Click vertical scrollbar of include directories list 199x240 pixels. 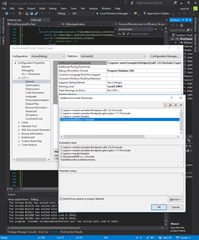click(x=181, y=121)
